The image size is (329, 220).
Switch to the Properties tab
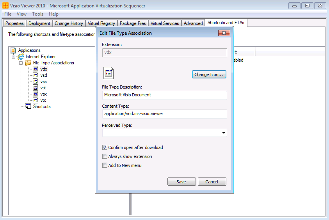click(x=14, y=23)
